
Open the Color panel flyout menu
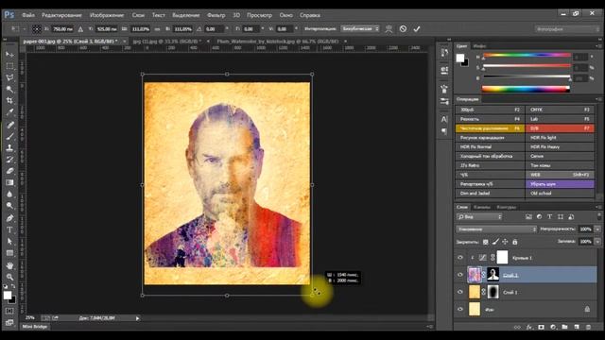(x=598, y=46)
